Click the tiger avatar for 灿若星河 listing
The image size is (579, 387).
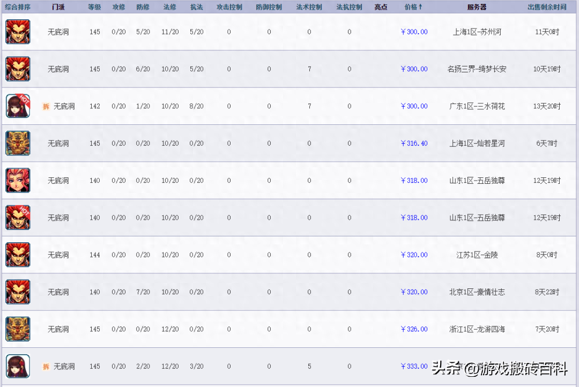click(18, 143)
